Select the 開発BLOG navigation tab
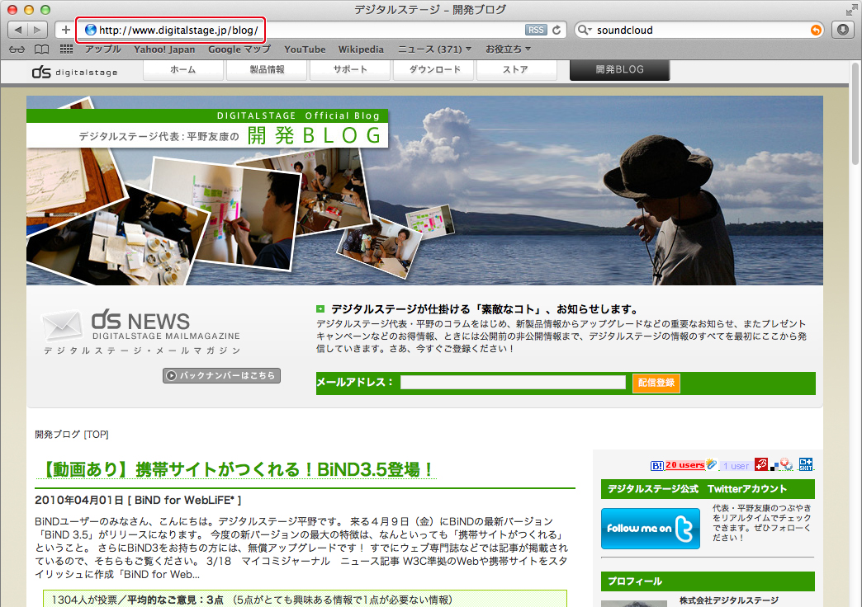This screenshot has height=607, width=862. pyautogui.click(x=619, y=70)
